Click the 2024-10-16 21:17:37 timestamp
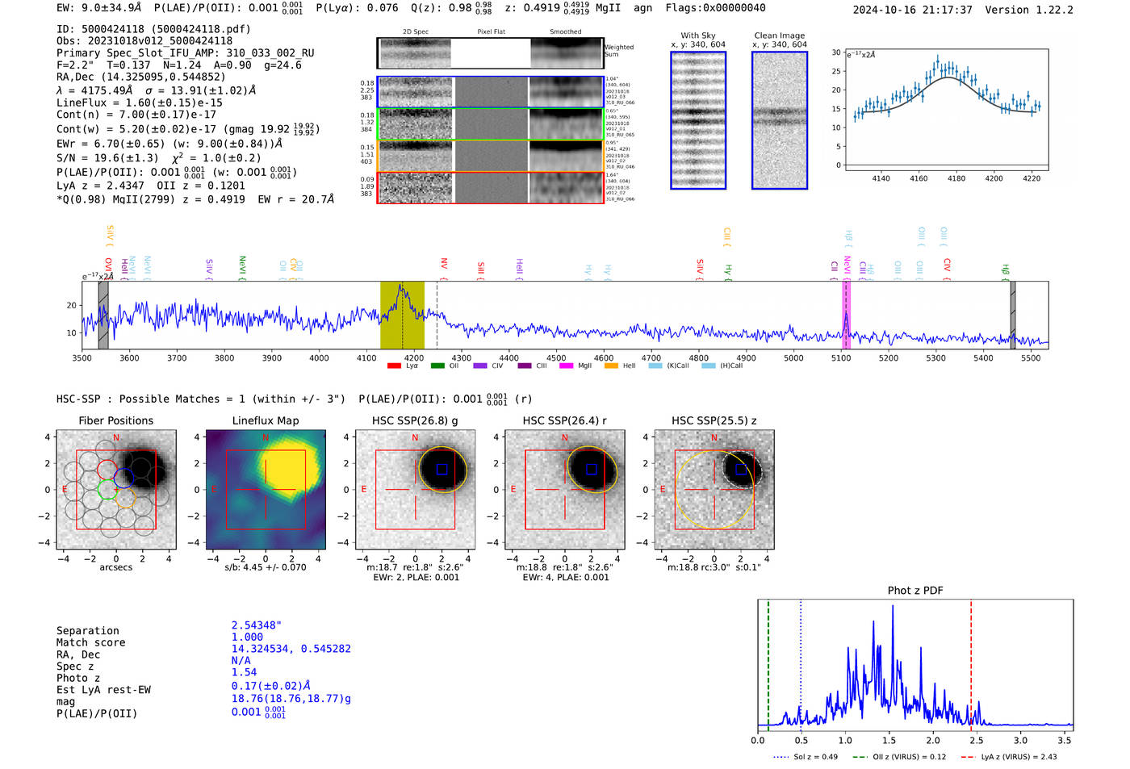 913,10
